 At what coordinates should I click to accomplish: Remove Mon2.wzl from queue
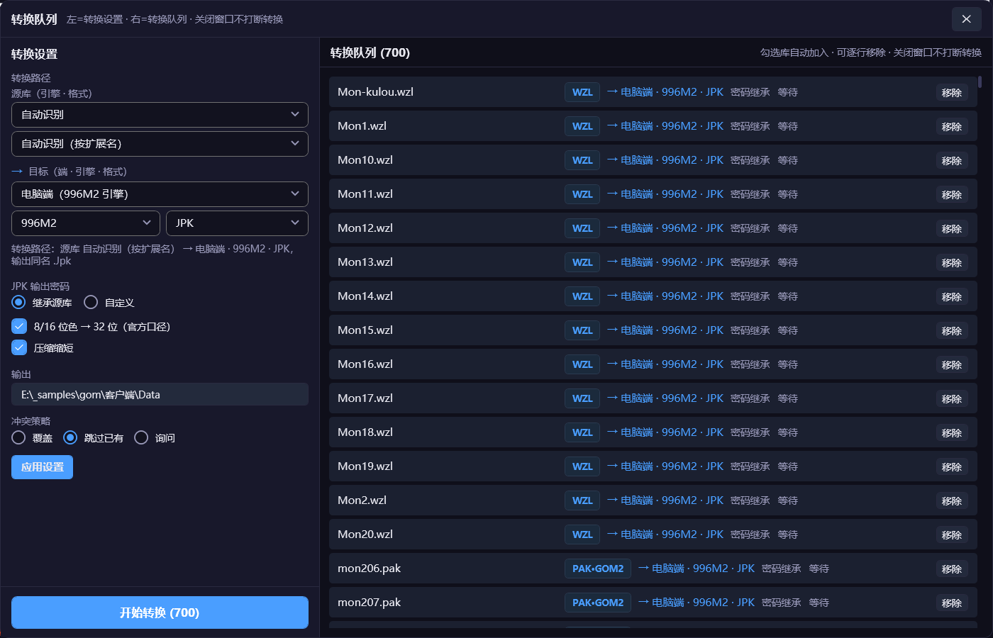pyautogui.click(x=952, y=501)
